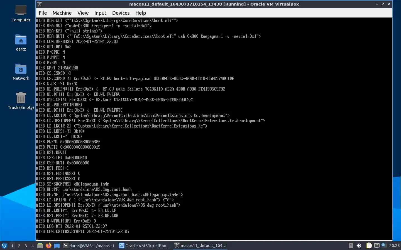401x250 pixels.
Task: Click the show desktop icon in taskbar
Action: pyautogui.click(x=57, y=246)
